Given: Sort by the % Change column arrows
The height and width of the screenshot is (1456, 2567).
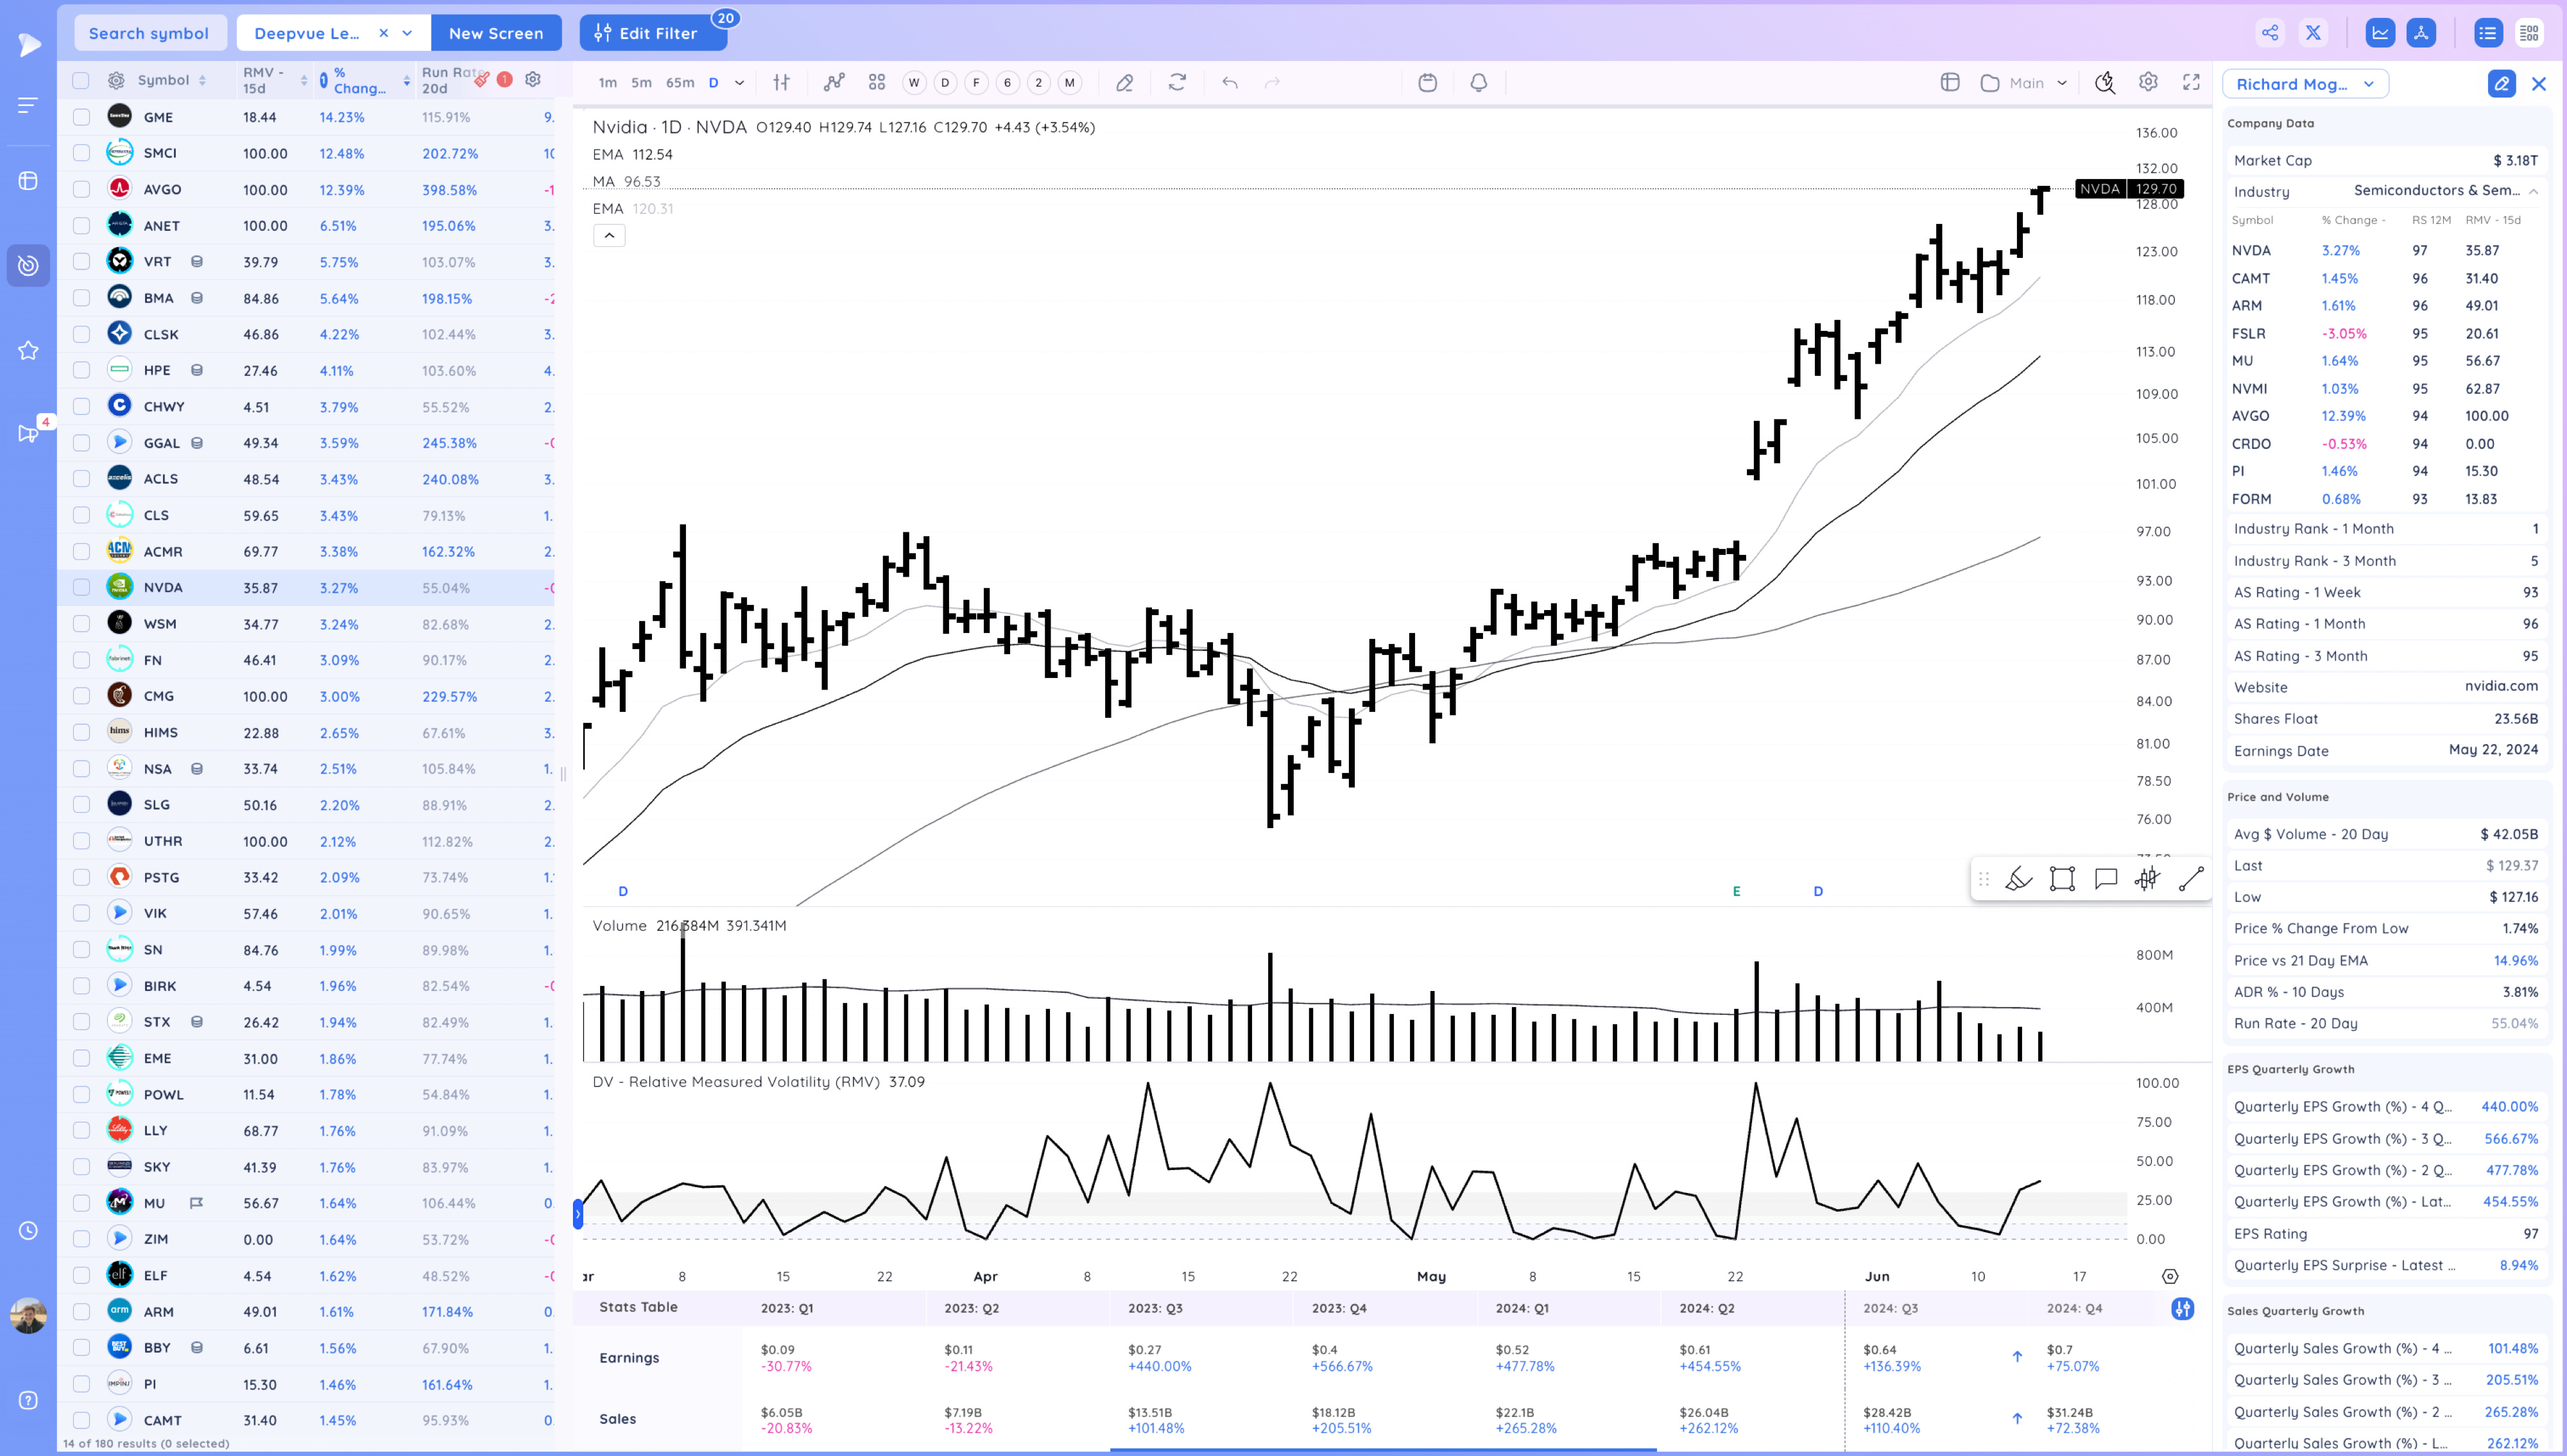Looking at the screenshot, I should (x=406, y=80).
